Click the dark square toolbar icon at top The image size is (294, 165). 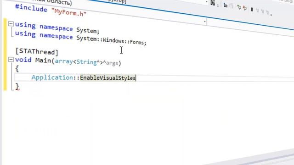pyautogui.click(x=213, y=3)
